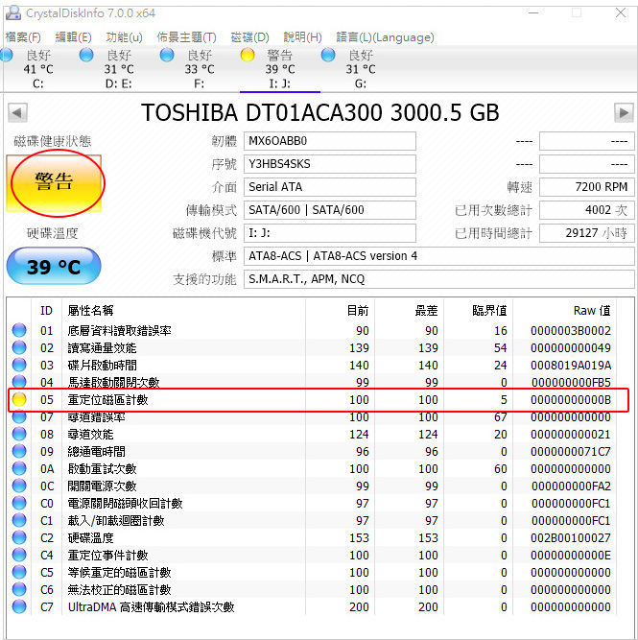638x640 pixels.
Task: Click the 臨界值 column header
Action: point(478,311)
